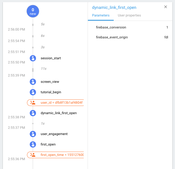Select the user_engagement event icon
The image size is (175, 169).
(33, 134)
